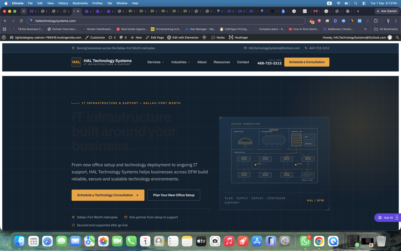Open the Photos app from the dock
The image size is (401, 251).
coord(103,241)
